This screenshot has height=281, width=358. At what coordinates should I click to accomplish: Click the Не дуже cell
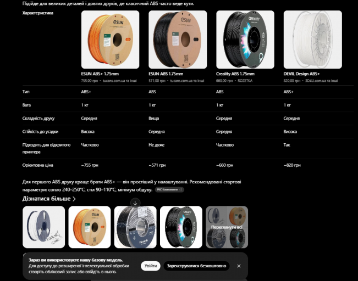click(156, 145)
